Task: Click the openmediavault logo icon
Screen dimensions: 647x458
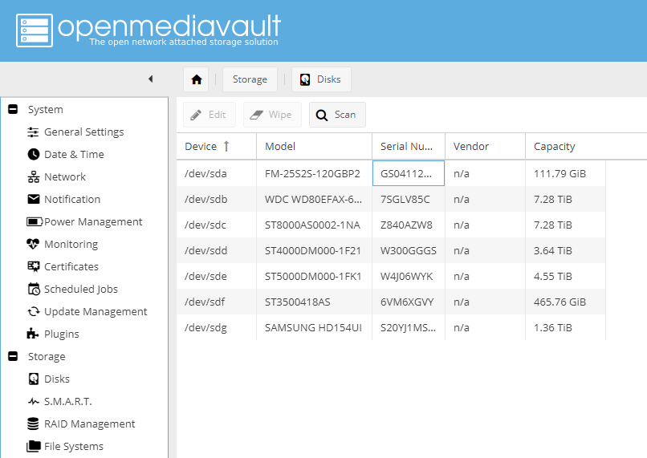Action: (35, 30)
